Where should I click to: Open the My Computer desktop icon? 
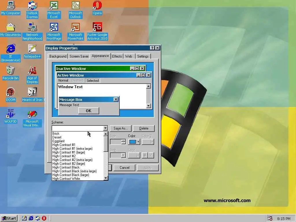pyautogui.click(x=11, y=8)
